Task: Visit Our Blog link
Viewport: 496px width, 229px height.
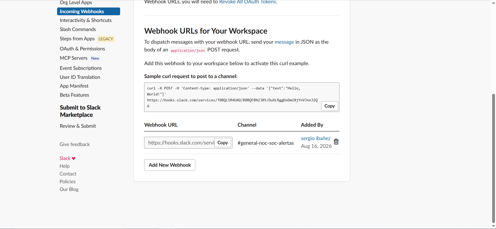Action: (x=69, y=189)
